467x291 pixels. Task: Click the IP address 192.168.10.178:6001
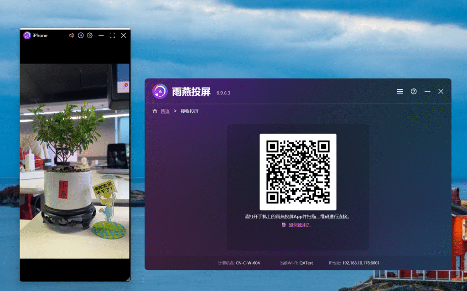(x=361, y=263)
